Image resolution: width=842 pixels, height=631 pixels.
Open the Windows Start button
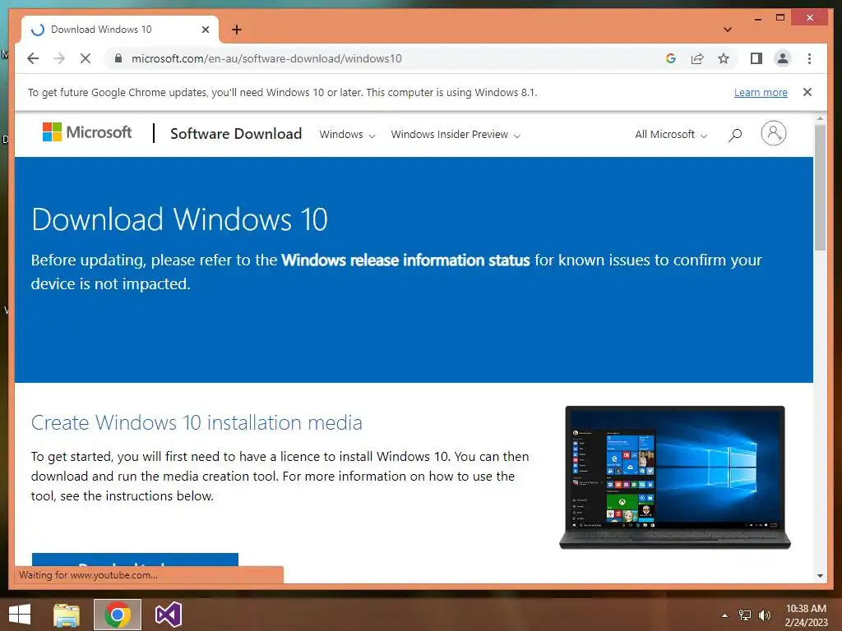pos(20,615)
